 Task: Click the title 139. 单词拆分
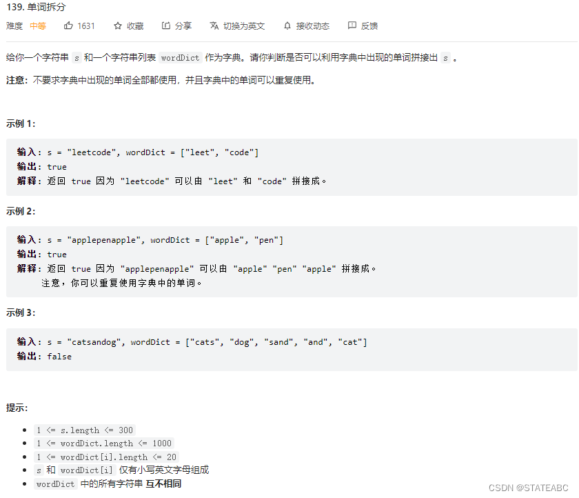click(x=36, y=7)
